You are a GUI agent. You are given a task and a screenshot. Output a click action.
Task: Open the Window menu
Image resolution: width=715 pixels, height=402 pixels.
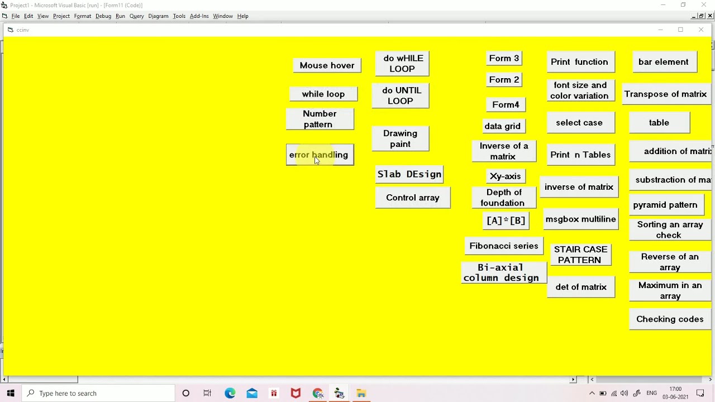point(223,16)
